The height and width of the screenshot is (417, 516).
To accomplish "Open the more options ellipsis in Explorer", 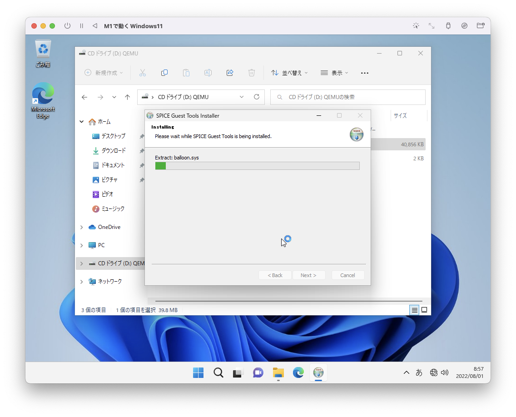I will [x=365, y=73].
